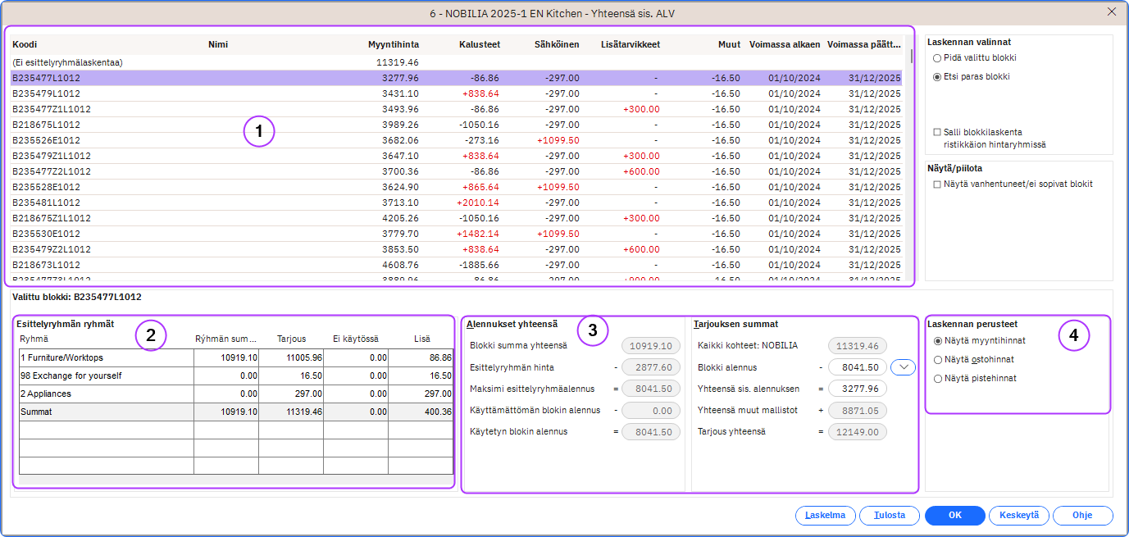This screenshot has height=537, width=1129.
Task: Select 'Etsi paras blokki' radio option
Action: (x=937, y=76)
